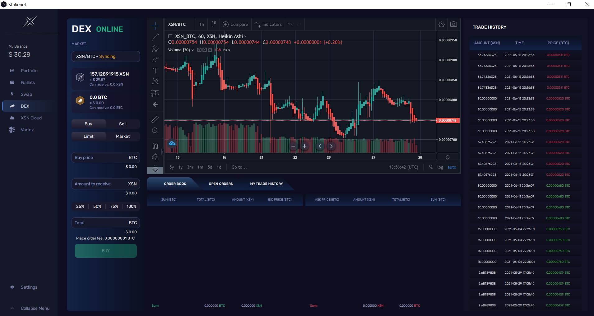Click the TradingView cloud logo
Viewport: 594px width, 316px height.
coord(172,143)
